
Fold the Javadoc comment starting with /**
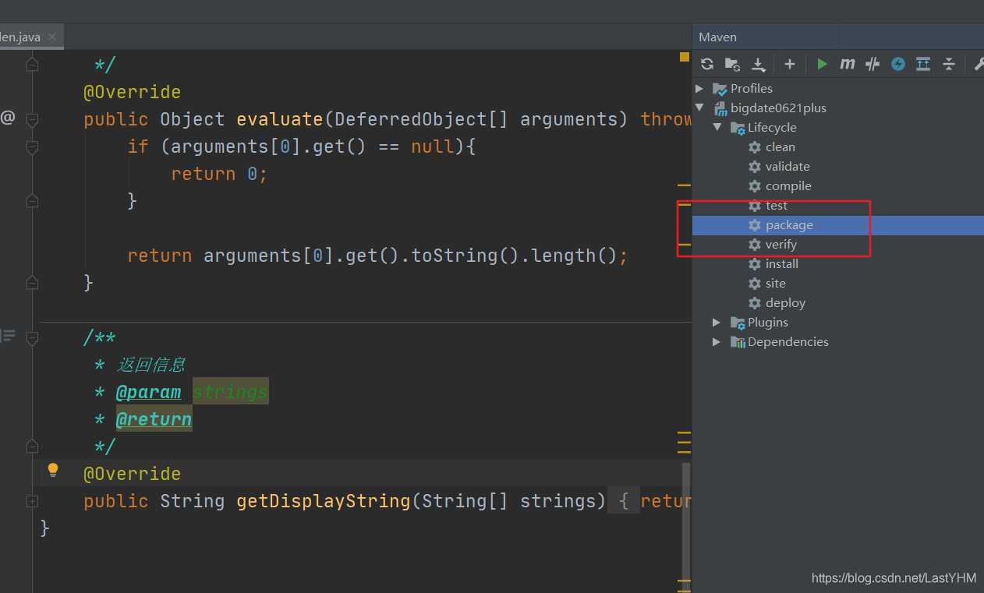point(32,338)
